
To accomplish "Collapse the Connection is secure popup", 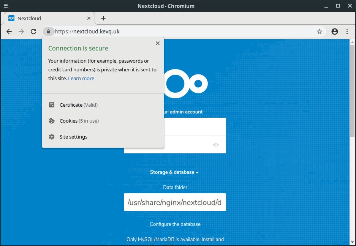I will [157, 43].
